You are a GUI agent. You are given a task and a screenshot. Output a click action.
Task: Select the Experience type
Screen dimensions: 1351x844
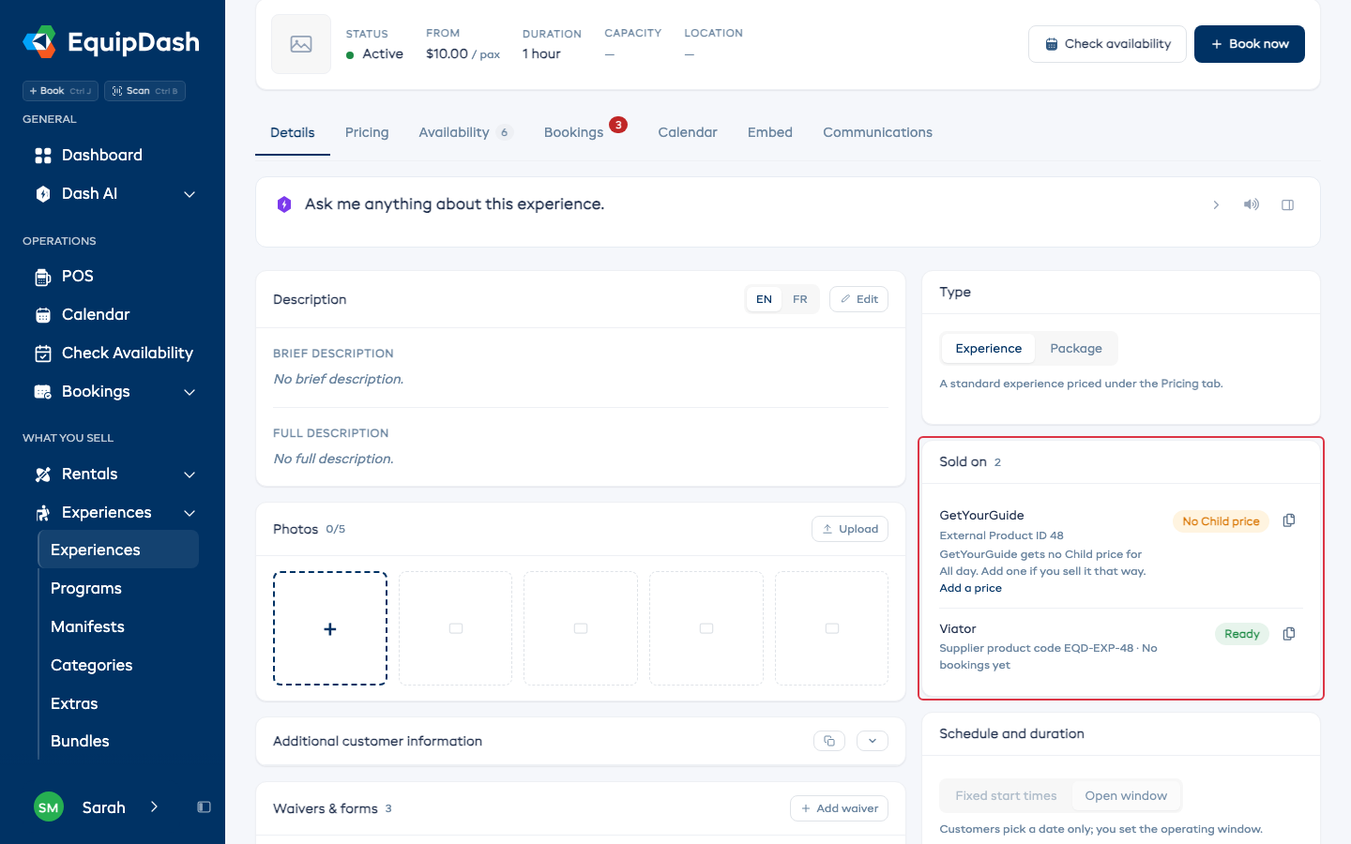pos(989,348)
